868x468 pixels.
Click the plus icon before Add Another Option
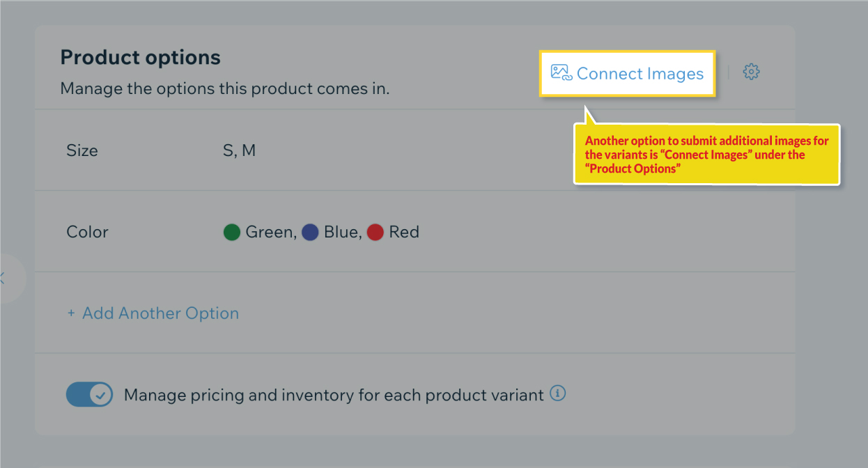[x=71, y=313]
